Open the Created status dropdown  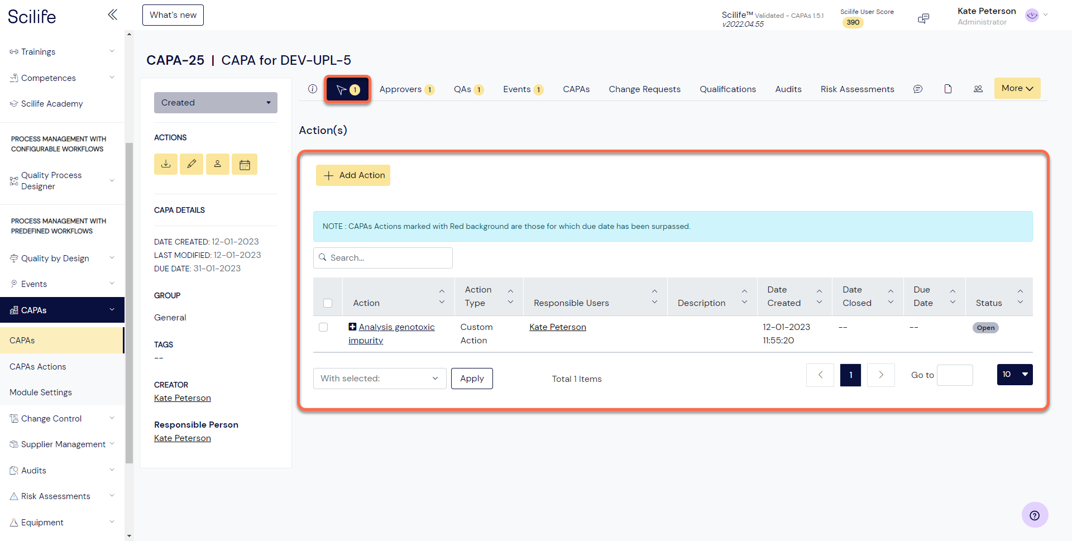point(216,103)
